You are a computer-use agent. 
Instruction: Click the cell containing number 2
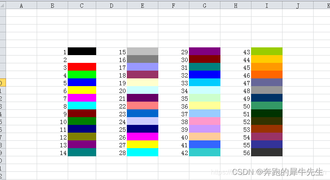tap(52, 60)
